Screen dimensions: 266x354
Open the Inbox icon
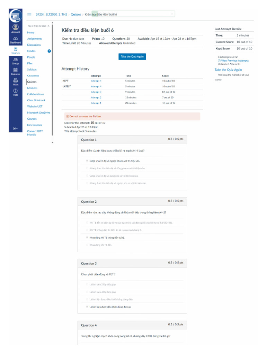pos(15,80)
